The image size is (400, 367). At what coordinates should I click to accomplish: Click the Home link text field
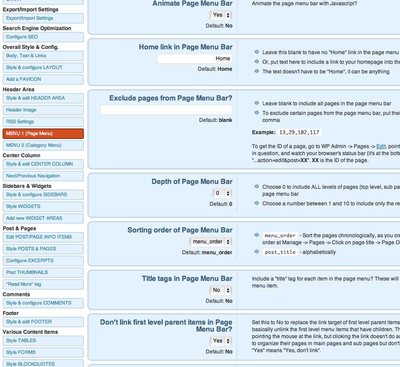pyautogui.click(x=195, y=59)
